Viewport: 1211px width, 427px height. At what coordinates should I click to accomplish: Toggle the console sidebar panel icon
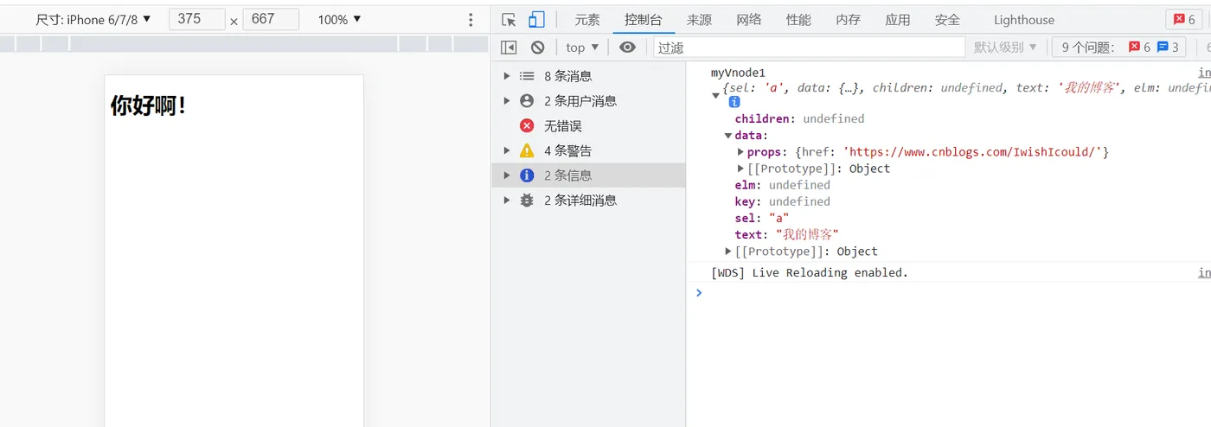click(x=509, y=48)
